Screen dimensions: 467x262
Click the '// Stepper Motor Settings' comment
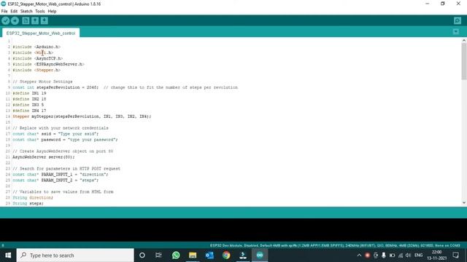(x=42, y=82)
